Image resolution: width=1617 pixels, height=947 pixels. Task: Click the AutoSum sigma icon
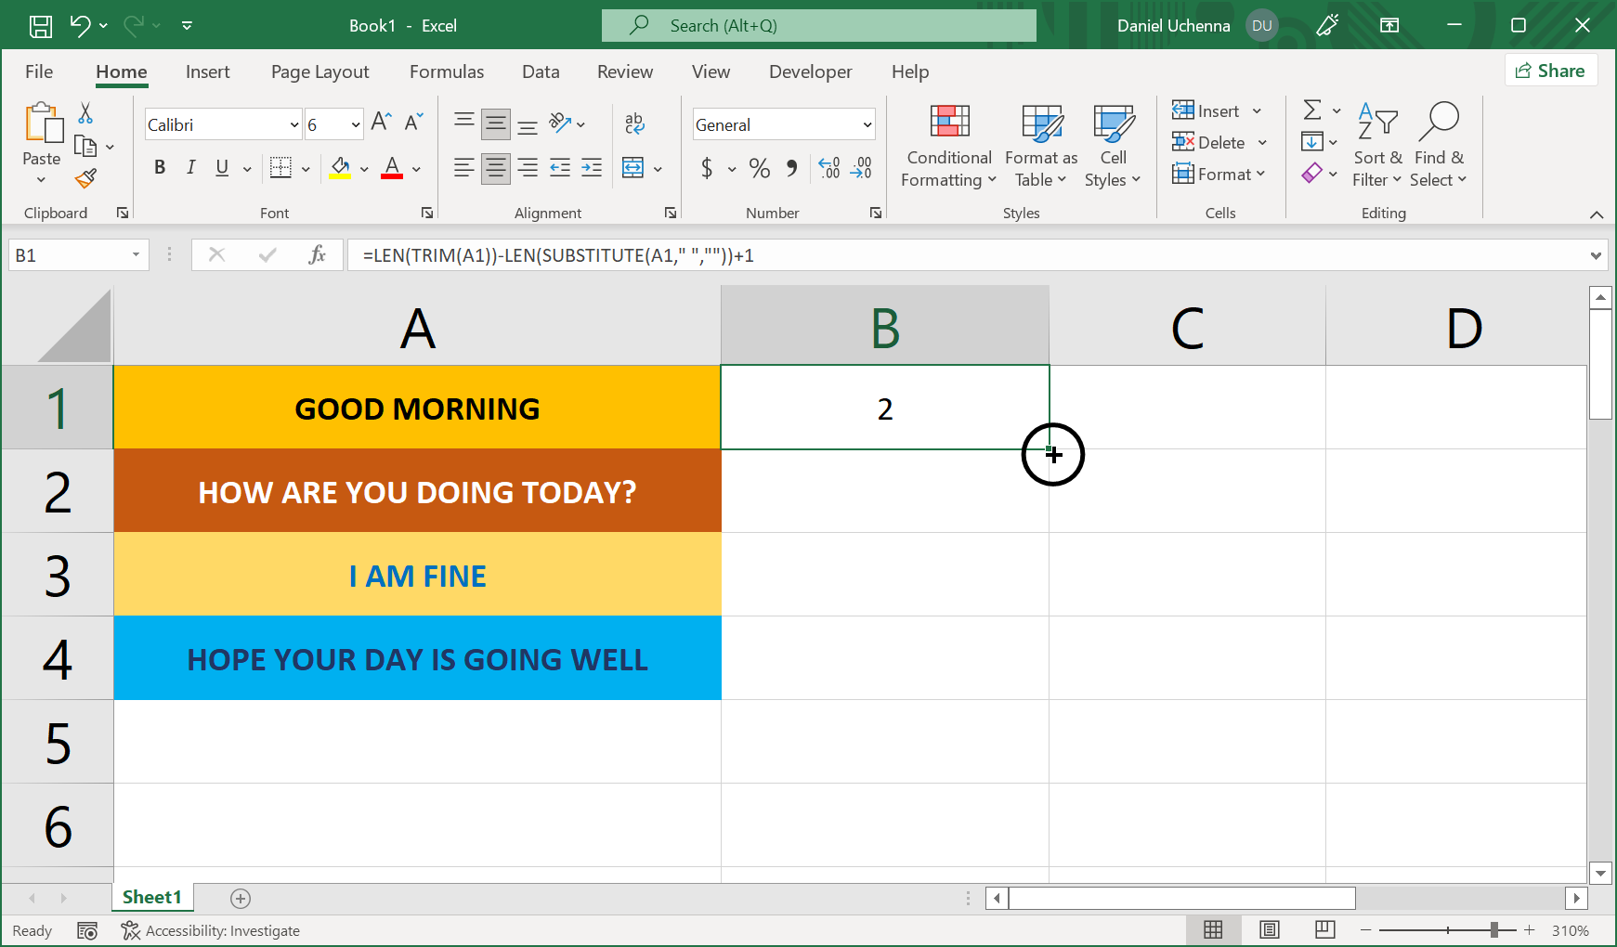click(x=1312, y=110)
